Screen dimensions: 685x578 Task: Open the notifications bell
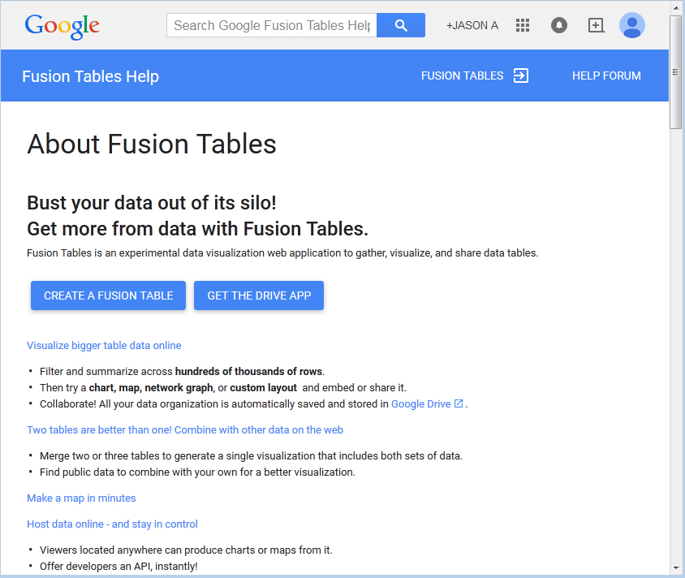[558, 25]
